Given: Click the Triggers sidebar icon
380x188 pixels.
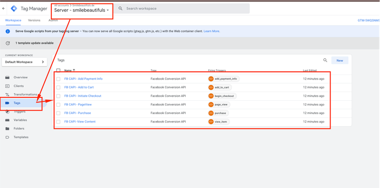Looking at the screenshot, I should (7, 112).
